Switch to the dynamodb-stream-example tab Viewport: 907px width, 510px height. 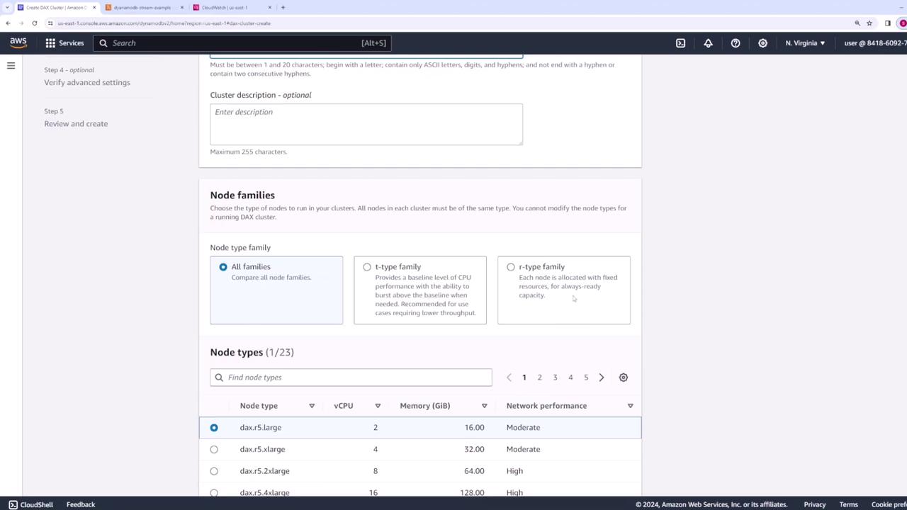point(143,8)
